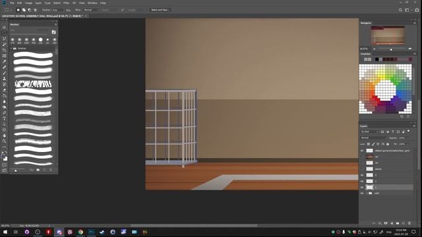The height and width of the screenshot is (237, 422).
Task: Click the foreground color swatch
Action: tap(3, 157)
